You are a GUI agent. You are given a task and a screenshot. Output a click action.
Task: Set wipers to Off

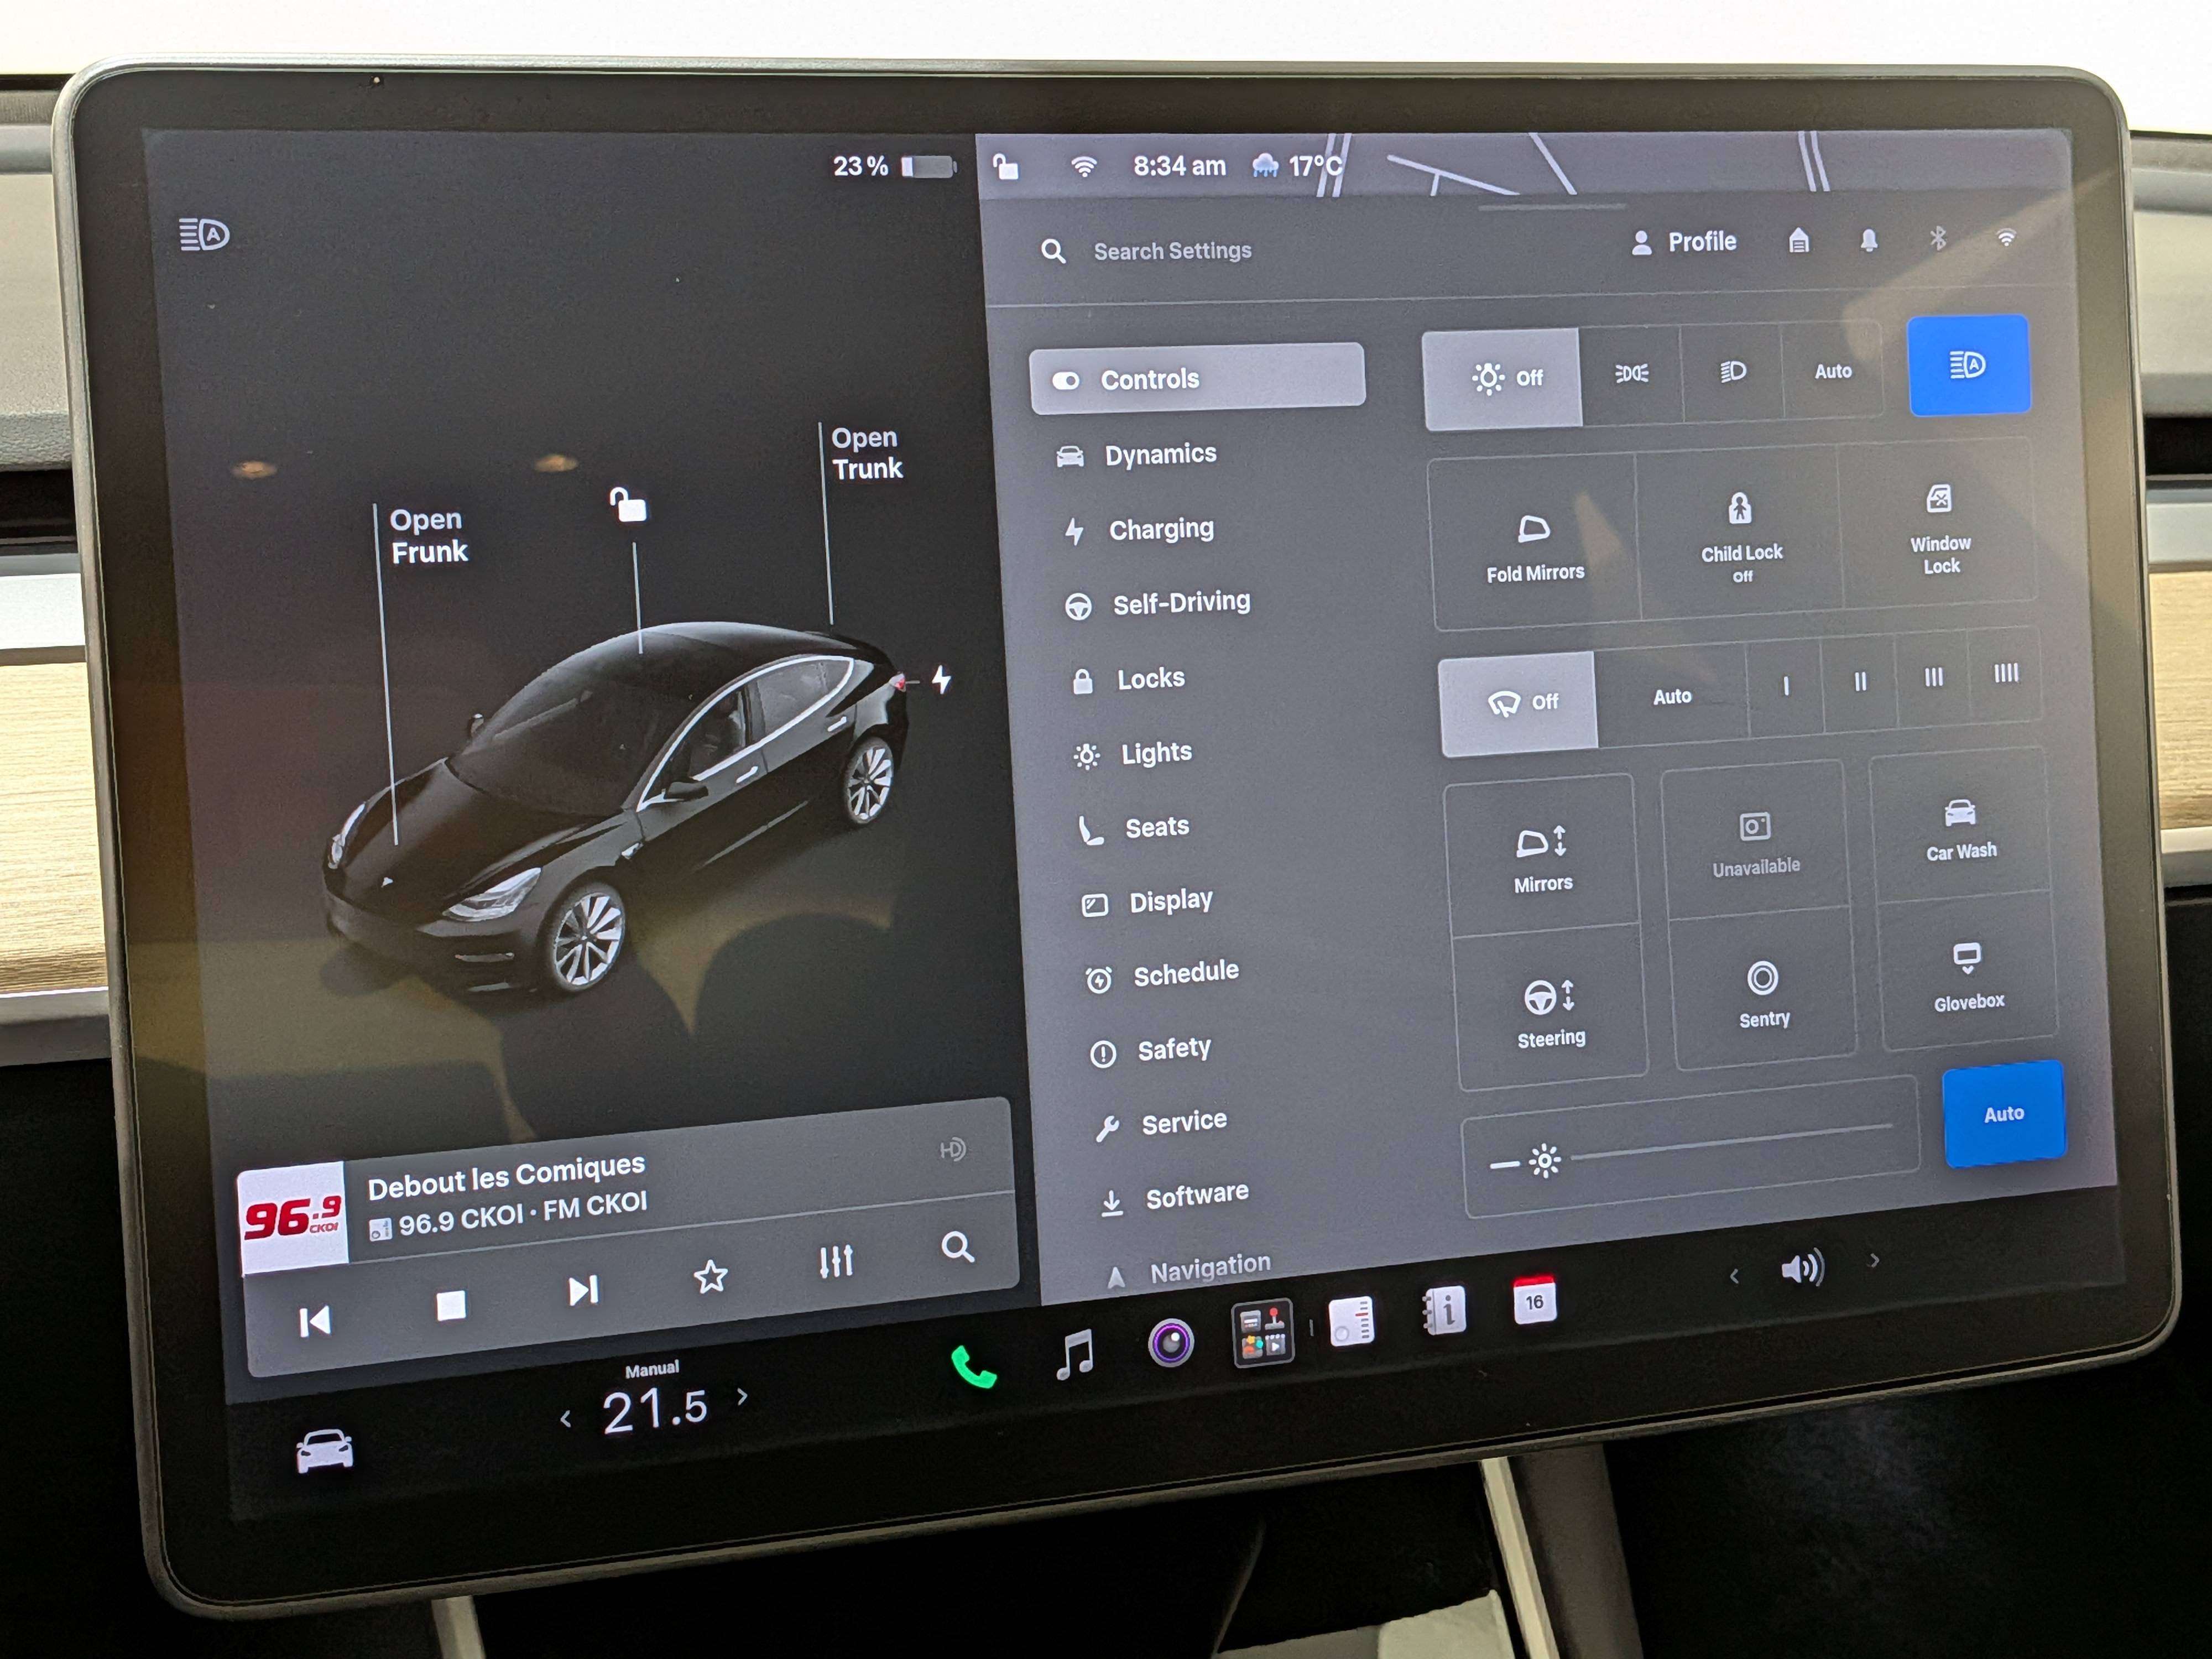1519,703
